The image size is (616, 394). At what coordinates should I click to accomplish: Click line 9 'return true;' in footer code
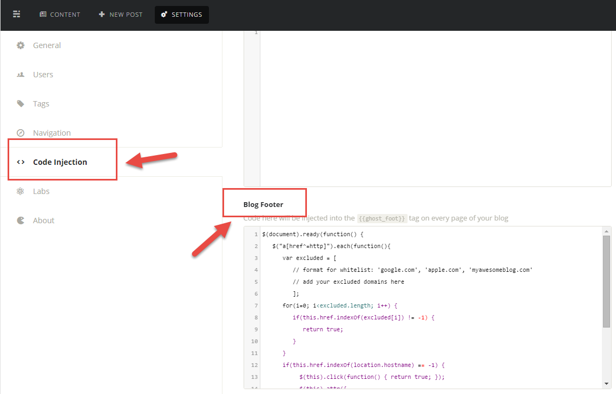coord(323,329)
